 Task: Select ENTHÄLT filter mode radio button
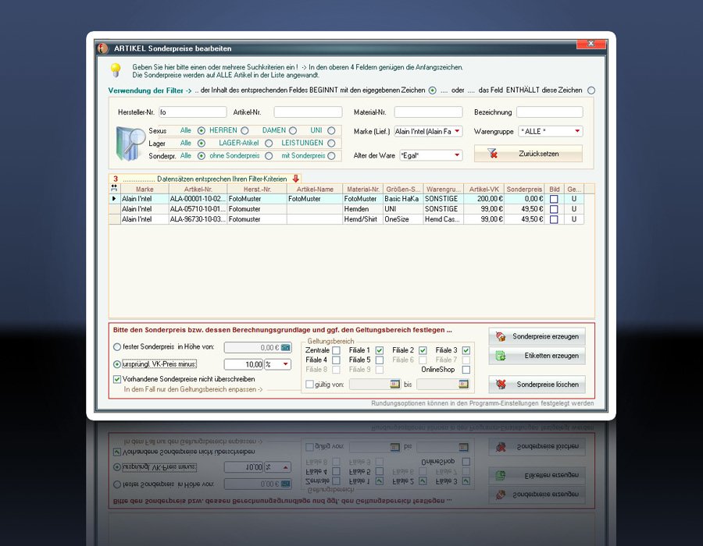click(x=591, y=90)
